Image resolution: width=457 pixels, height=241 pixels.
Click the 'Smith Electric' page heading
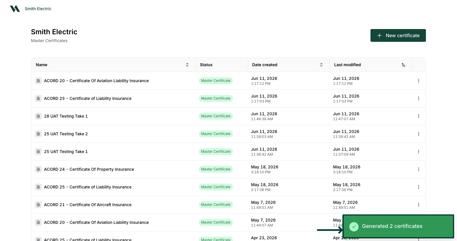[54, 32]
